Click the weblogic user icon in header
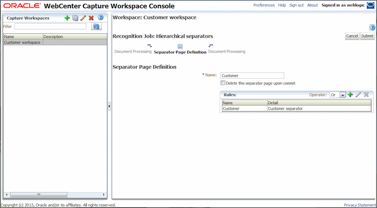The height and width of the screenshot is (208, 377). [371, 5]
